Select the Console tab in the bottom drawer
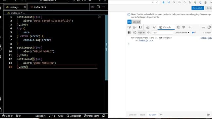Image resolution: width=212 pixels, height=119 pixels. coord(132,115)
